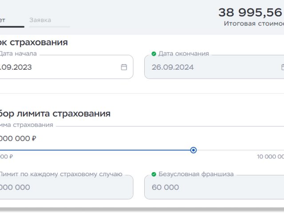The image size is (284, 213).
Task: Click the 10 000 000 maximum slider label
Action: [x=270, y=157]
